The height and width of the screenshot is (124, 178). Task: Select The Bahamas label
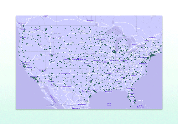tap(140, 106)
